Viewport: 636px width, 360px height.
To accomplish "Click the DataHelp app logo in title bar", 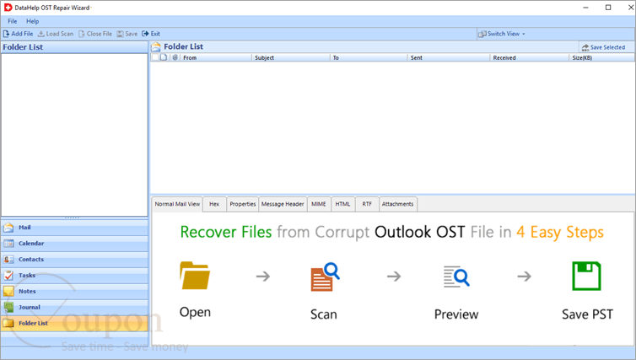I will (x=8, y=8).
